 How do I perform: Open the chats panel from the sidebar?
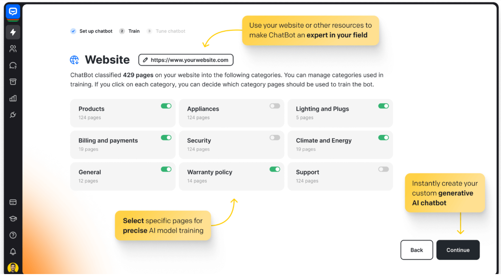point(13,65)
